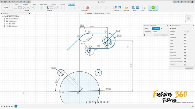The height and width of the screenshot is (109, 195).
Task: Click the Finish Sketch palette button
Action: coord(189,68)
